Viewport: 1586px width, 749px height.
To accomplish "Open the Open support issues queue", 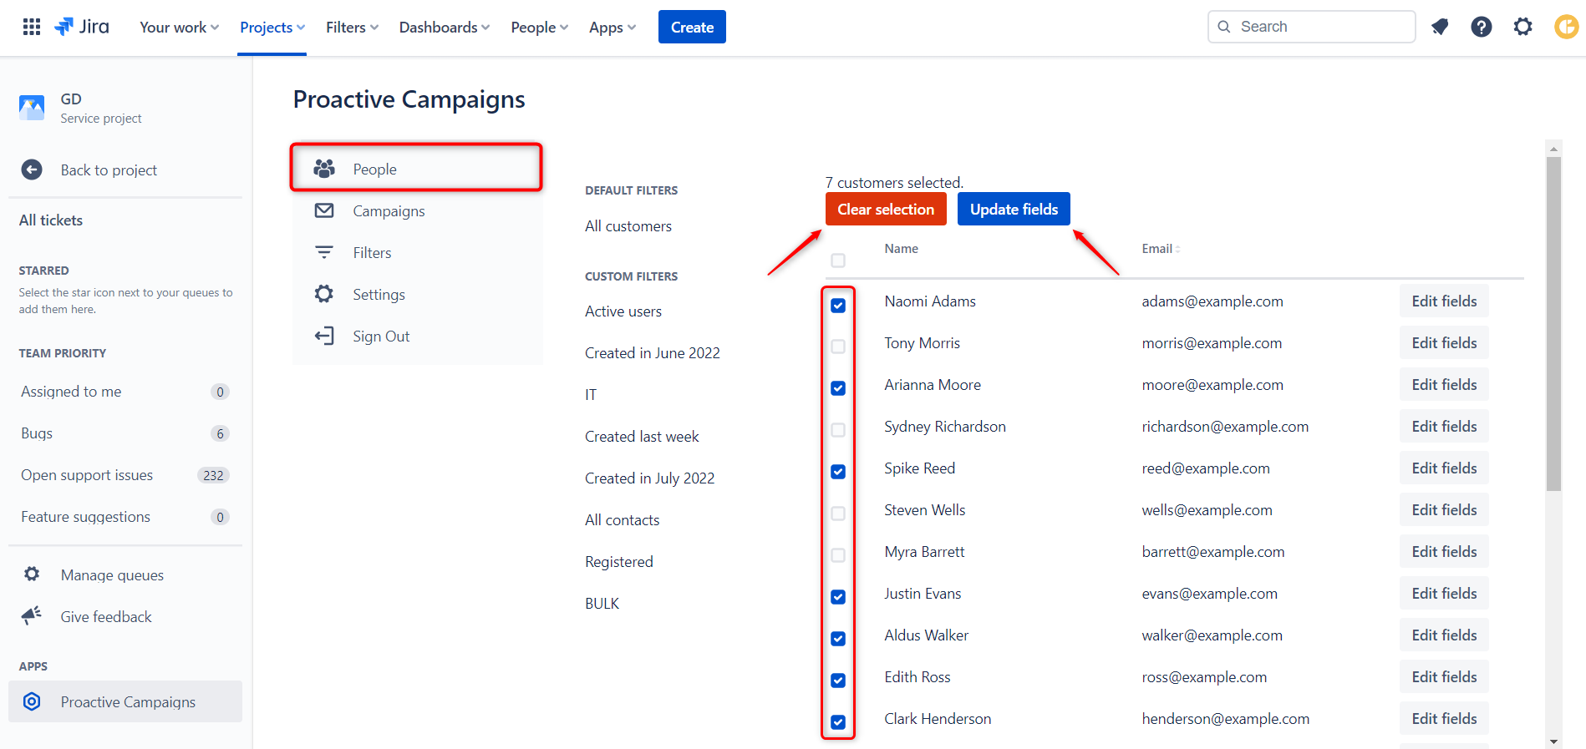I will (125, 474).
